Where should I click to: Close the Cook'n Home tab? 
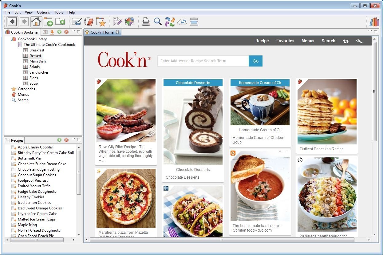[117, 32]
